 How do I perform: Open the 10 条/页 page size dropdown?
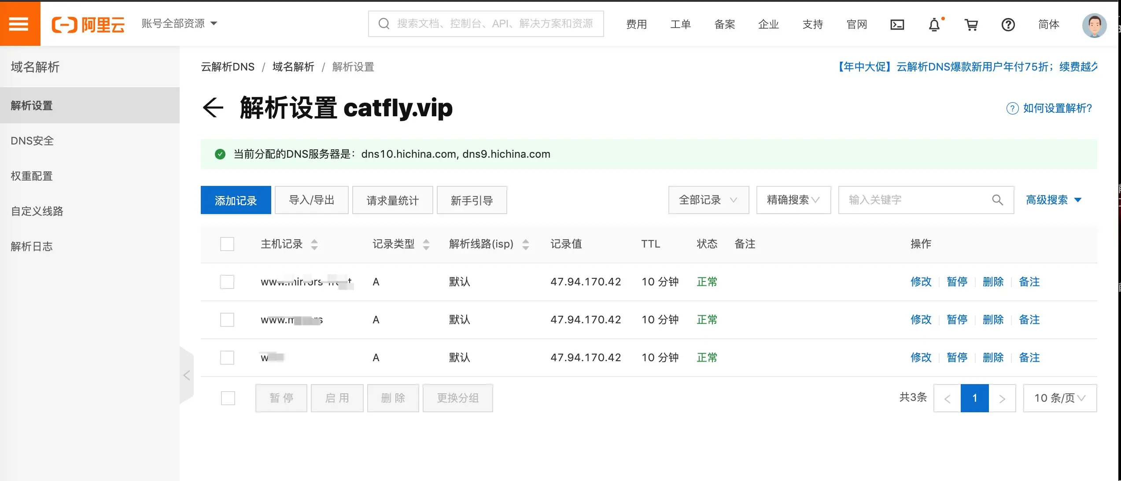pos(1060,398)
